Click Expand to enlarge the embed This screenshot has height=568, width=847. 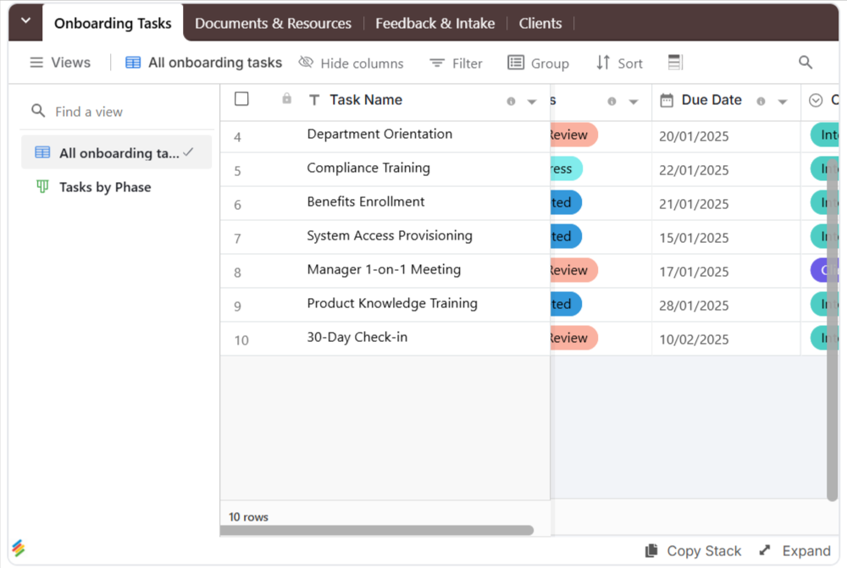click(x=794, y=551)
